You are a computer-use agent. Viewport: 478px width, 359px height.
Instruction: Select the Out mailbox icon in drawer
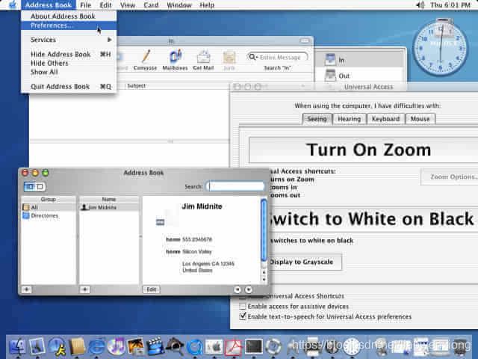[x=330, y=75]
